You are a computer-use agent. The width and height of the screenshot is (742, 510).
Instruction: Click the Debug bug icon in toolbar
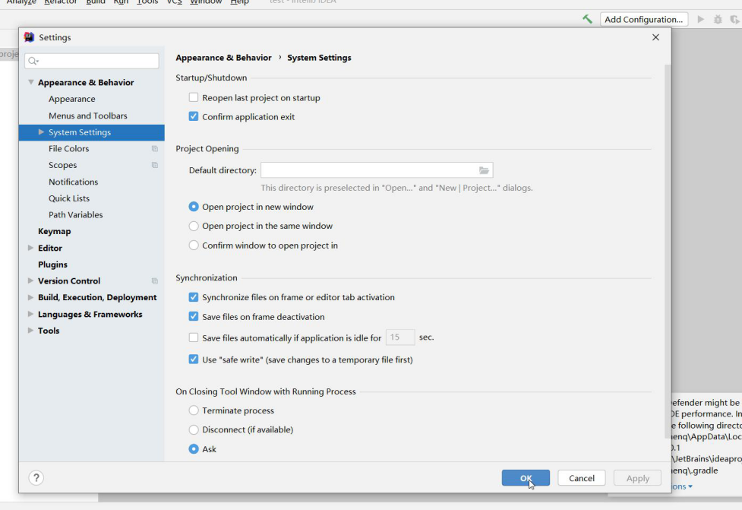click(x=718, y=19)
